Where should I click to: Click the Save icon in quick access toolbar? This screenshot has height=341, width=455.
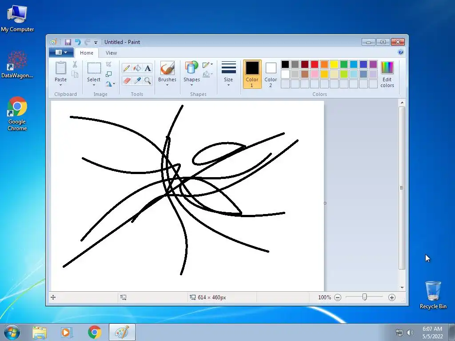[68, 42]
